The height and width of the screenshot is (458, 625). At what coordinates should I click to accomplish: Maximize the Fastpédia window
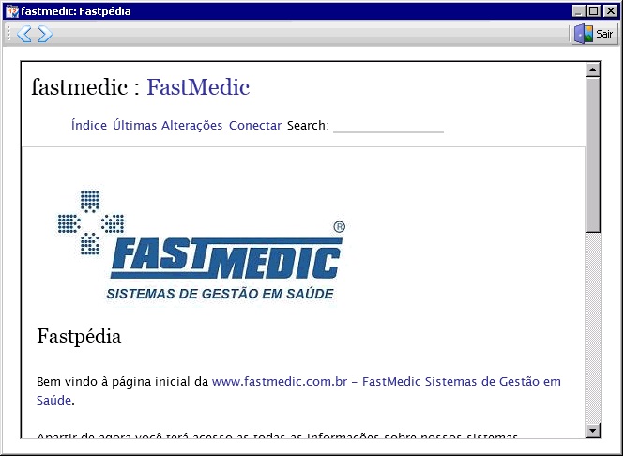coord(593,11)
